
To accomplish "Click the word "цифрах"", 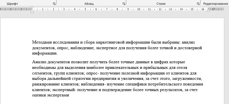I will 161,62.
